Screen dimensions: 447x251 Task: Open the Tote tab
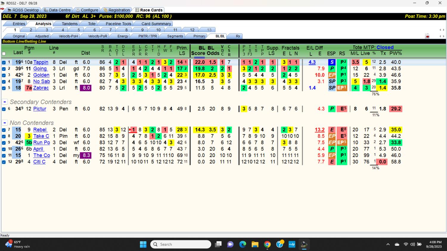pos(92,23)
